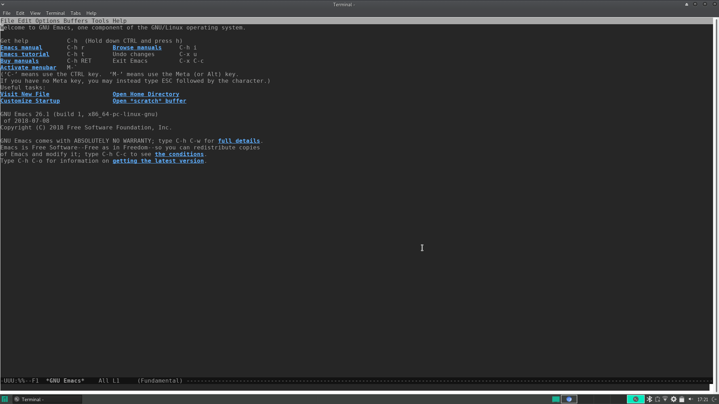Click the battery status tray icon
This screenshot has height=404, width=719.
pyautogui.click(x=682, y=399)
